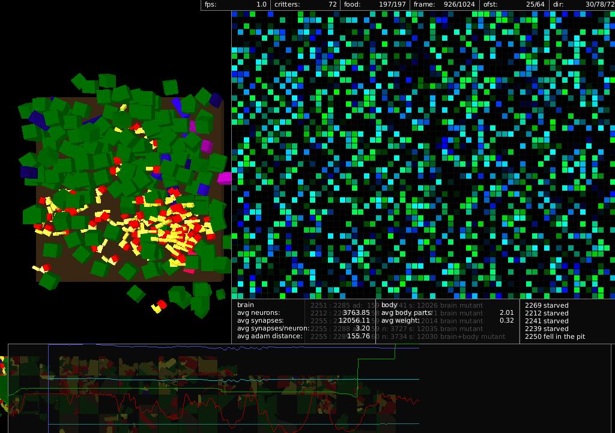The image size is (615, 433).
Task: Click the avg weight value 0.32
Action: click(x=506, y=321)
